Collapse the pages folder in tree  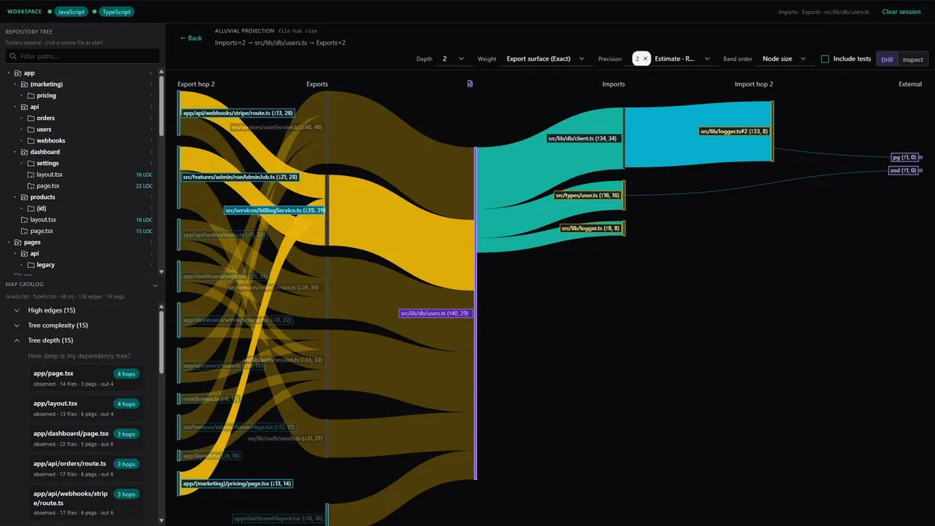9,242
